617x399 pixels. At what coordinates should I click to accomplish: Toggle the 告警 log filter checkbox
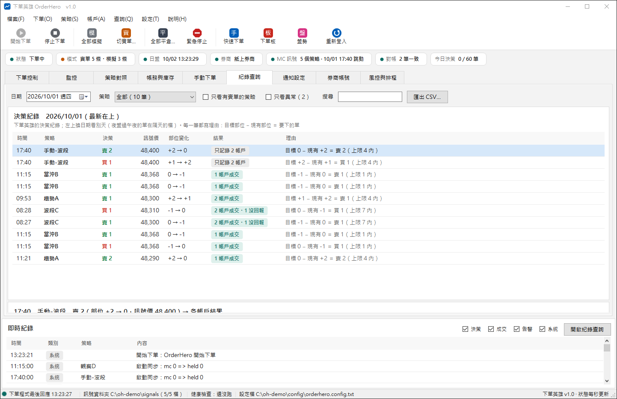(x=516, y=329)
